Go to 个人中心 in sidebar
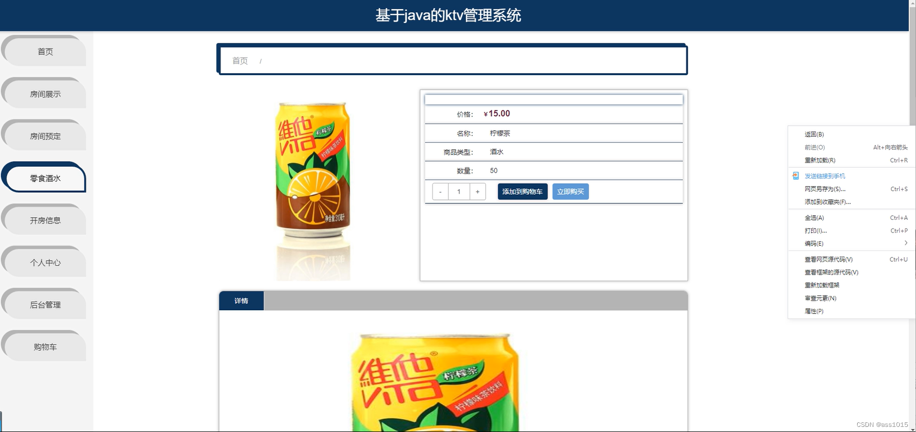The width and height of the screenshot is (916, 432). click(x=45, y=262)
